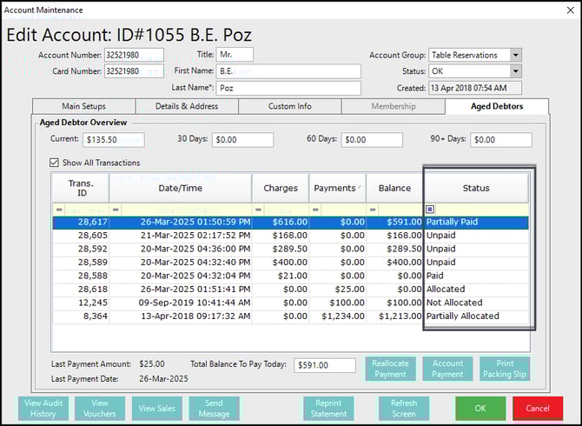Screen dimensions: 582x426
Task: Switch to the Main Setups tab
Action: pos(83,107)
